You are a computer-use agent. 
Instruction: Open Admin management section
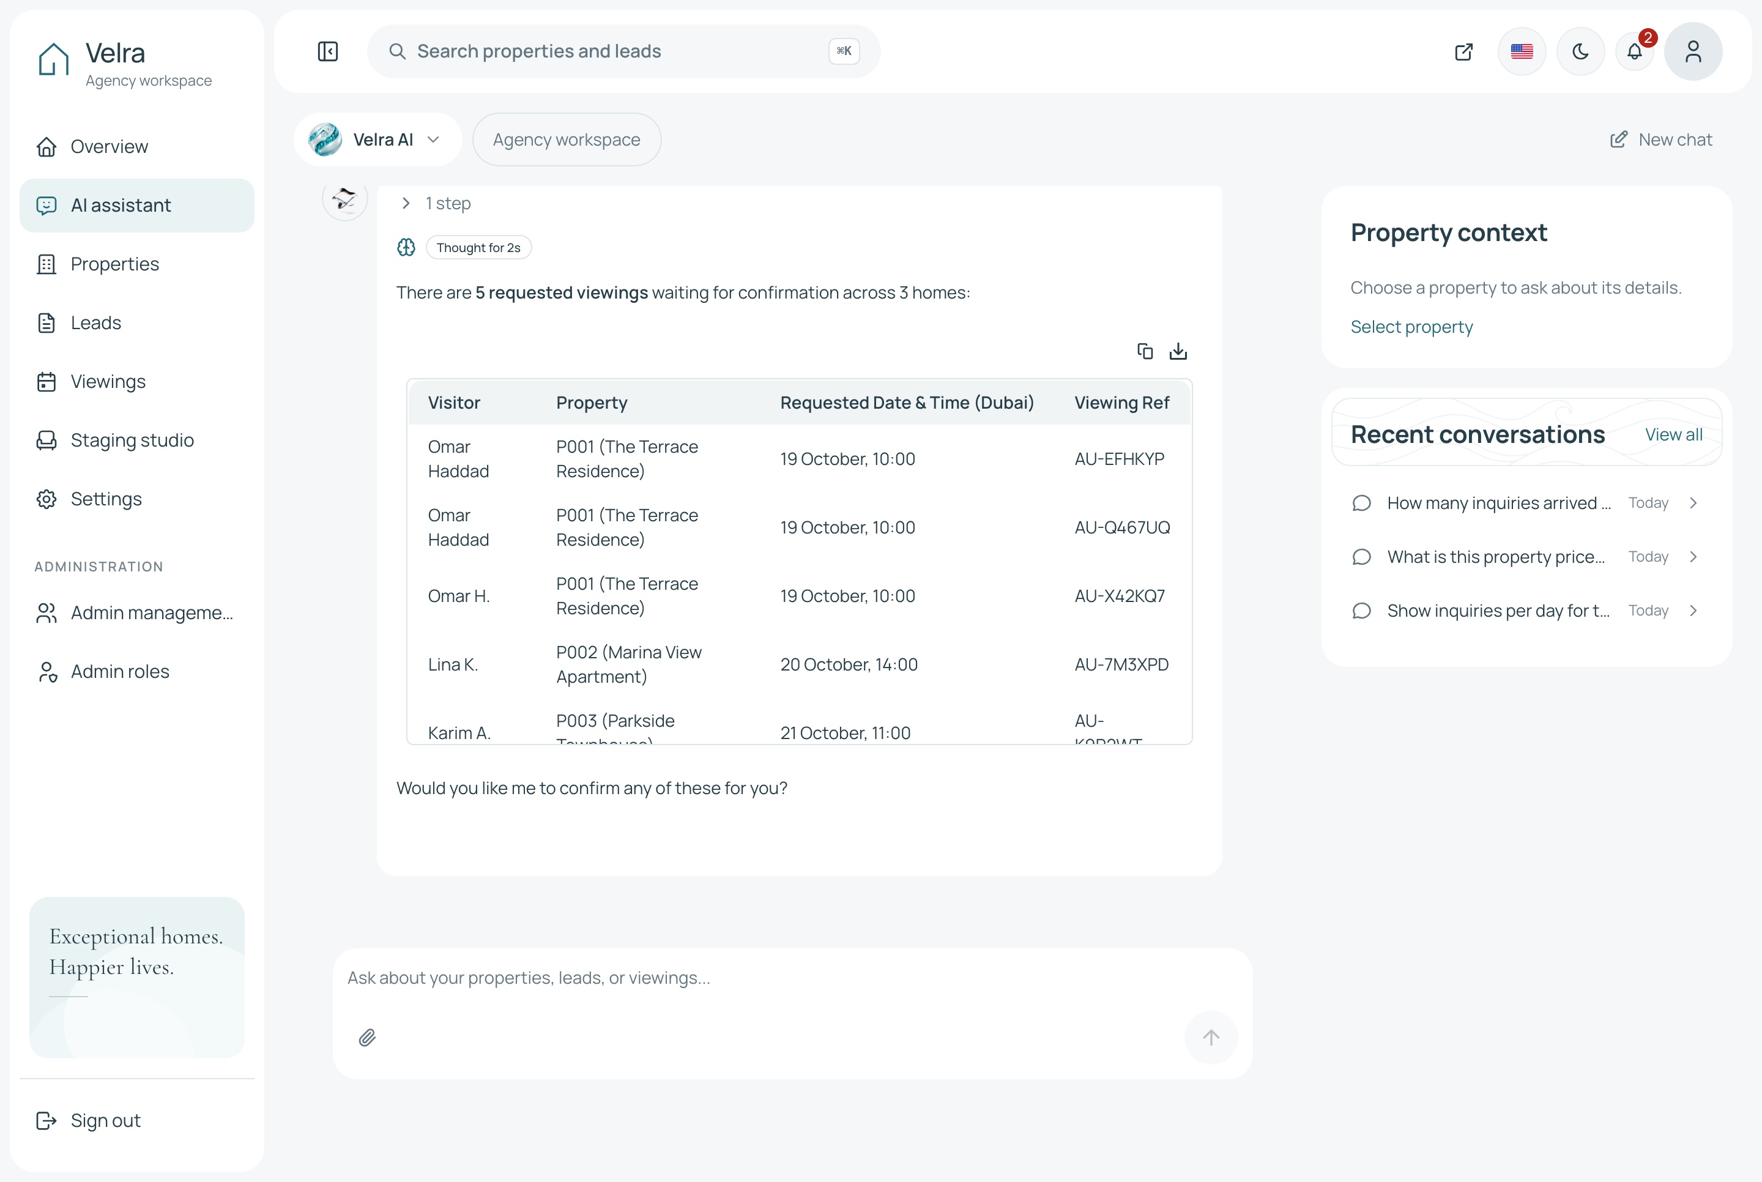coord(136,613)
